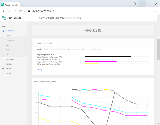Open browser settings sliders icon
This screenshot has height=125, width=160.
156,11
